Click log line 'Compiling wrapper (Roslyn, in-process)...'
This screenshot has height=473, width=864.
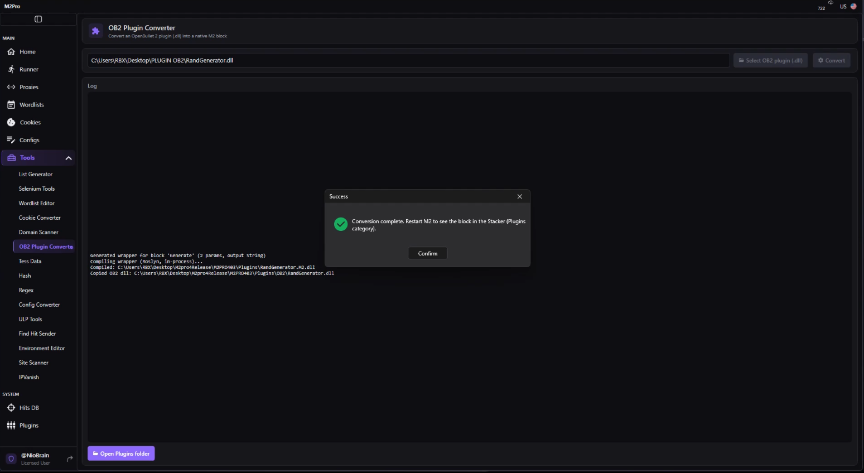(146, 262)
